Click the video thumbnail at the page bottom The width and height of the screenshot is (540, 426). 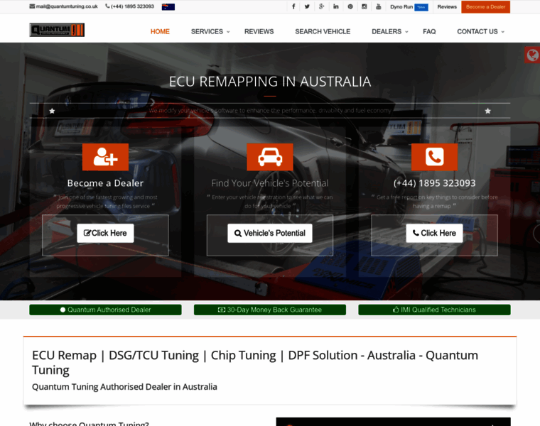tap(394, 422)
